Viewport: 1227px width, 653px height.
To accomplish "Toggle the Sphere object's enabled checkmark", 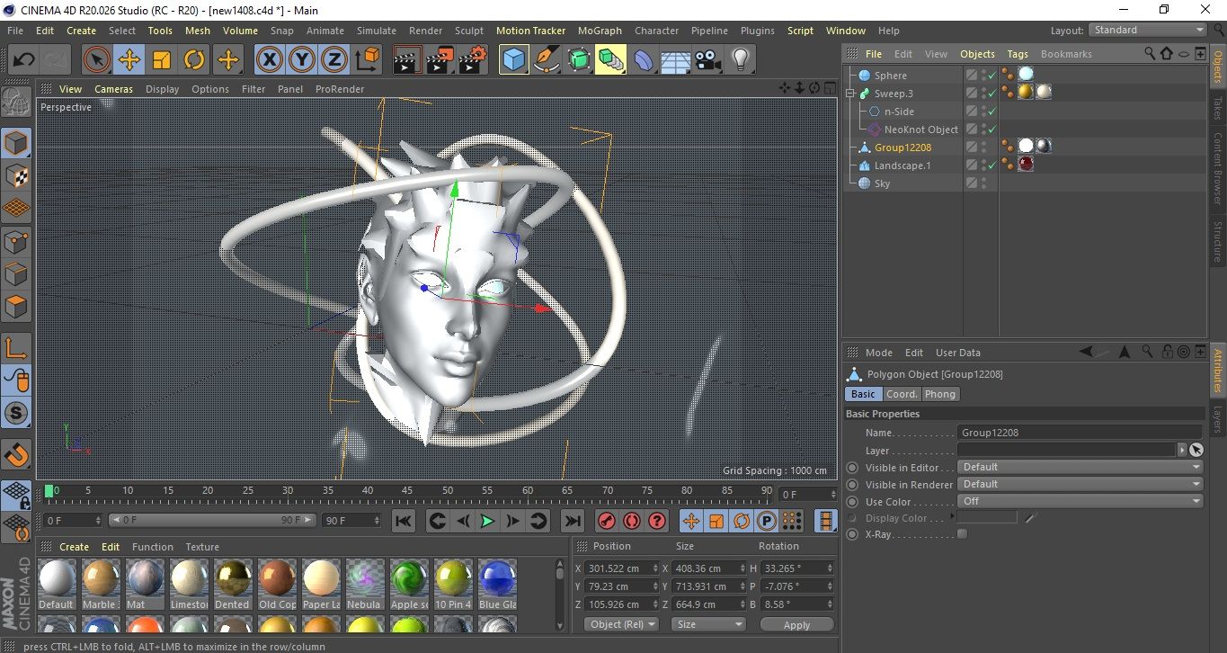I will (992, 76).
